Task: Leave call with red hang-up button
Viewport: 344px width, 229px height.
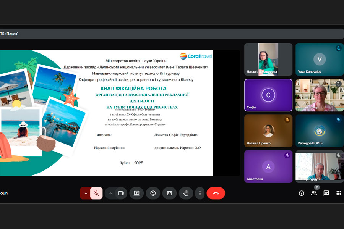Action: coord(216,193)
